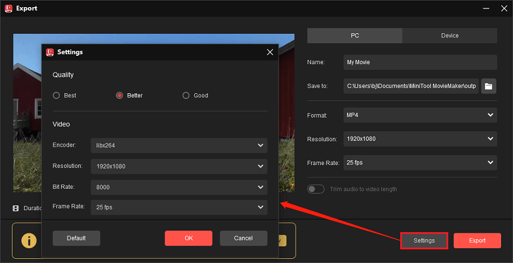Screen dimensions: 513x263
Task: Open the Bit Rate dropdown showing 8000
Action: [x=179, y=187]
